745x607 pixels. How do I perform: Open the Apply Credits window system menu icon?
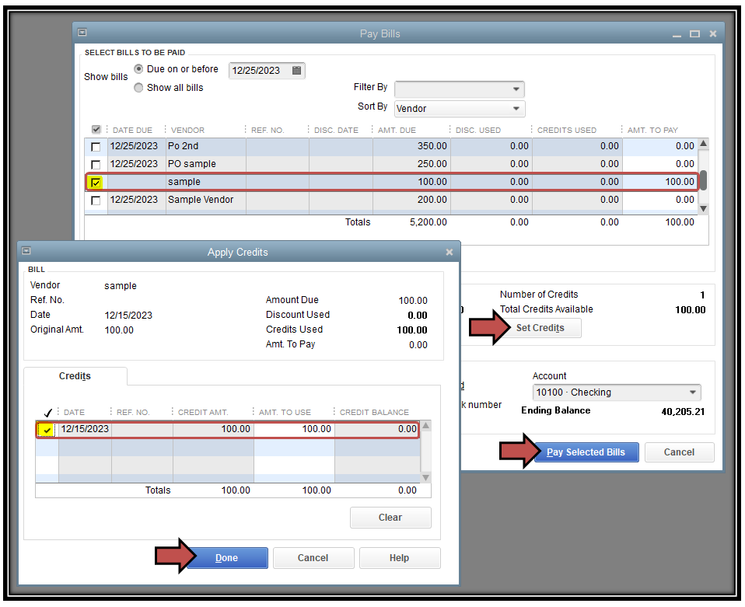[x=26, y=251]
